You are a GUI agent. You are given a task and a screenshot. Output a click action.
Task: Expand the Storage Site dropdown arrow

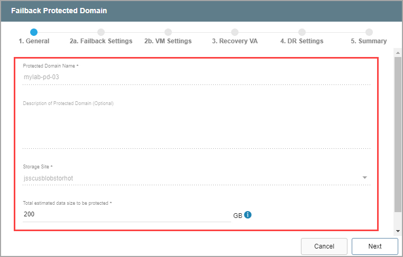364,178
